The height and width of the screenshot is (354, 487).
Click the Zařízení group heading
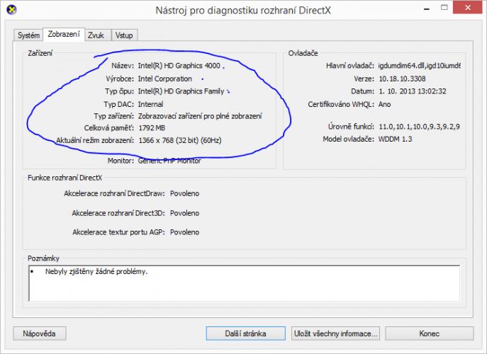point(40,53)
